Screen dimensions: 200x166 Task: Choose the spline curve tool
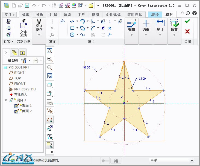tap(82, 35)
